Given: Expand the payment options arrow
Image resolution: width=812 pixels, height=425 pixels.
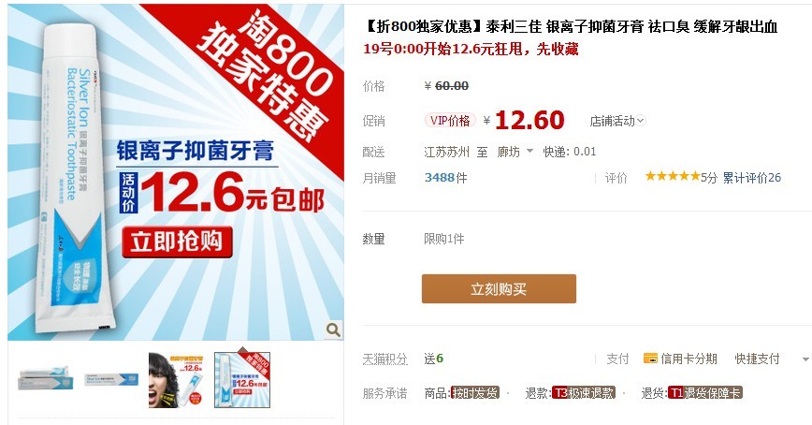Looking at the screenshot, I should tap(805, 359).
